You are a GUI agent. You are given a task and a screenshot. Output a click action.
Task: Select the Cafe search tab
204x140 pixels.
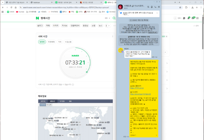[48, 25]
